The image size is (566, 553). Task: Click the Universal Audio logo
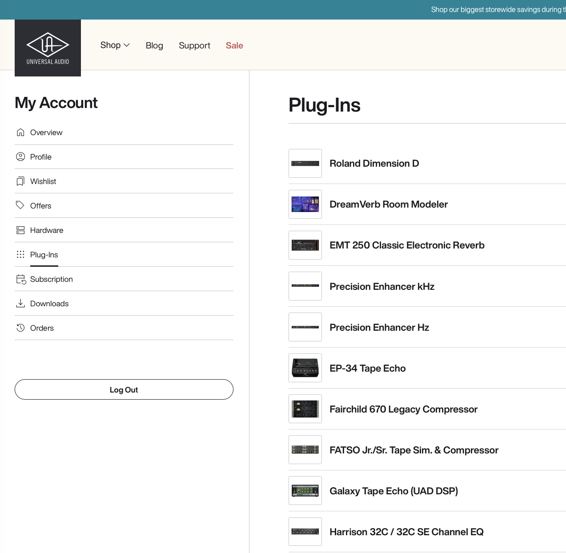click(x=48, y=48)
